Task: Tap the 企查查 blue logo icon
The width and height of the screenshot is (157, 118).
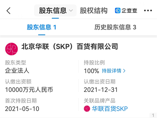Action: (118, 11)
